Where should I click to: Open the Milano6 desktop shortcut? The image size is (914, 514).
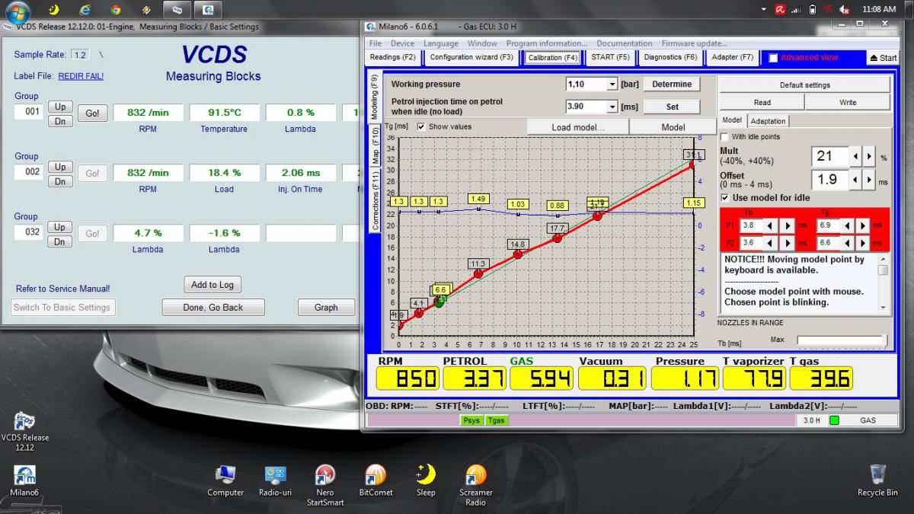click(24, 481)
